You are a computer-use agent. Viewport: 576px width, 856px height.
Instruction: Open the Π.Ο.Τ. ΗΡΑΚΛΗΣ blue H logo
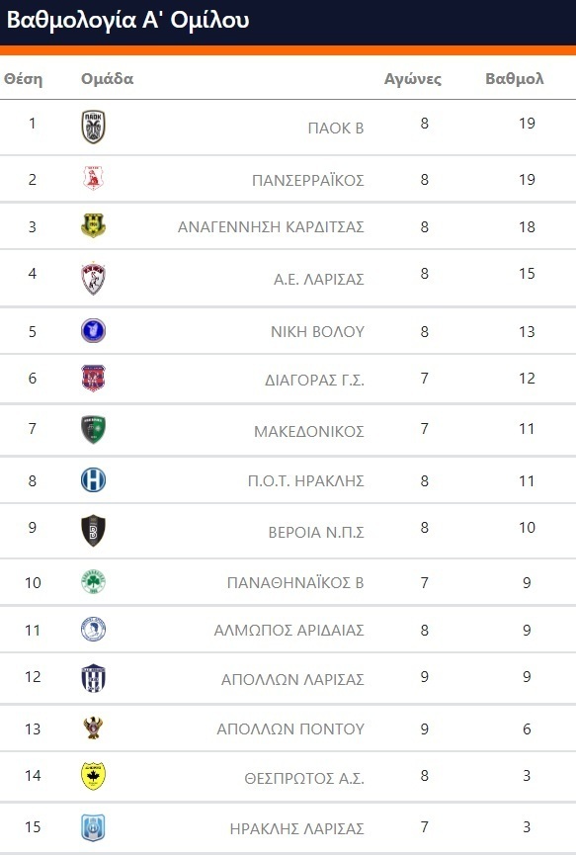pyautogui.click(x=93, y=480)
